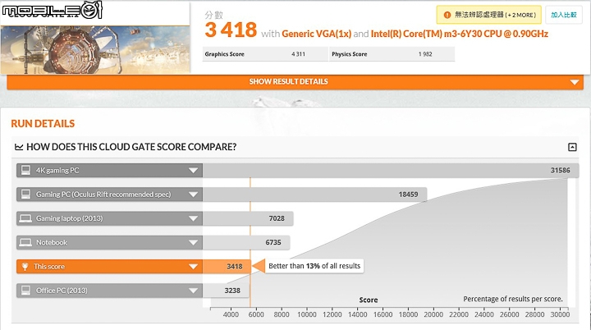
Task: Click the 3418 orange score bar value
Action: 235,267
